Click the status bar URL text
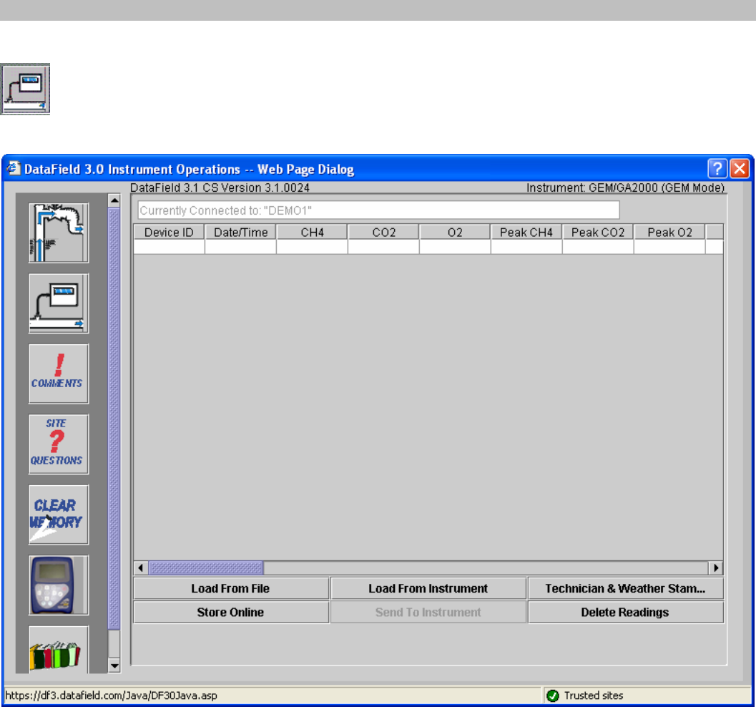Screen dimensions: 756x707 [x=111, y=696]
